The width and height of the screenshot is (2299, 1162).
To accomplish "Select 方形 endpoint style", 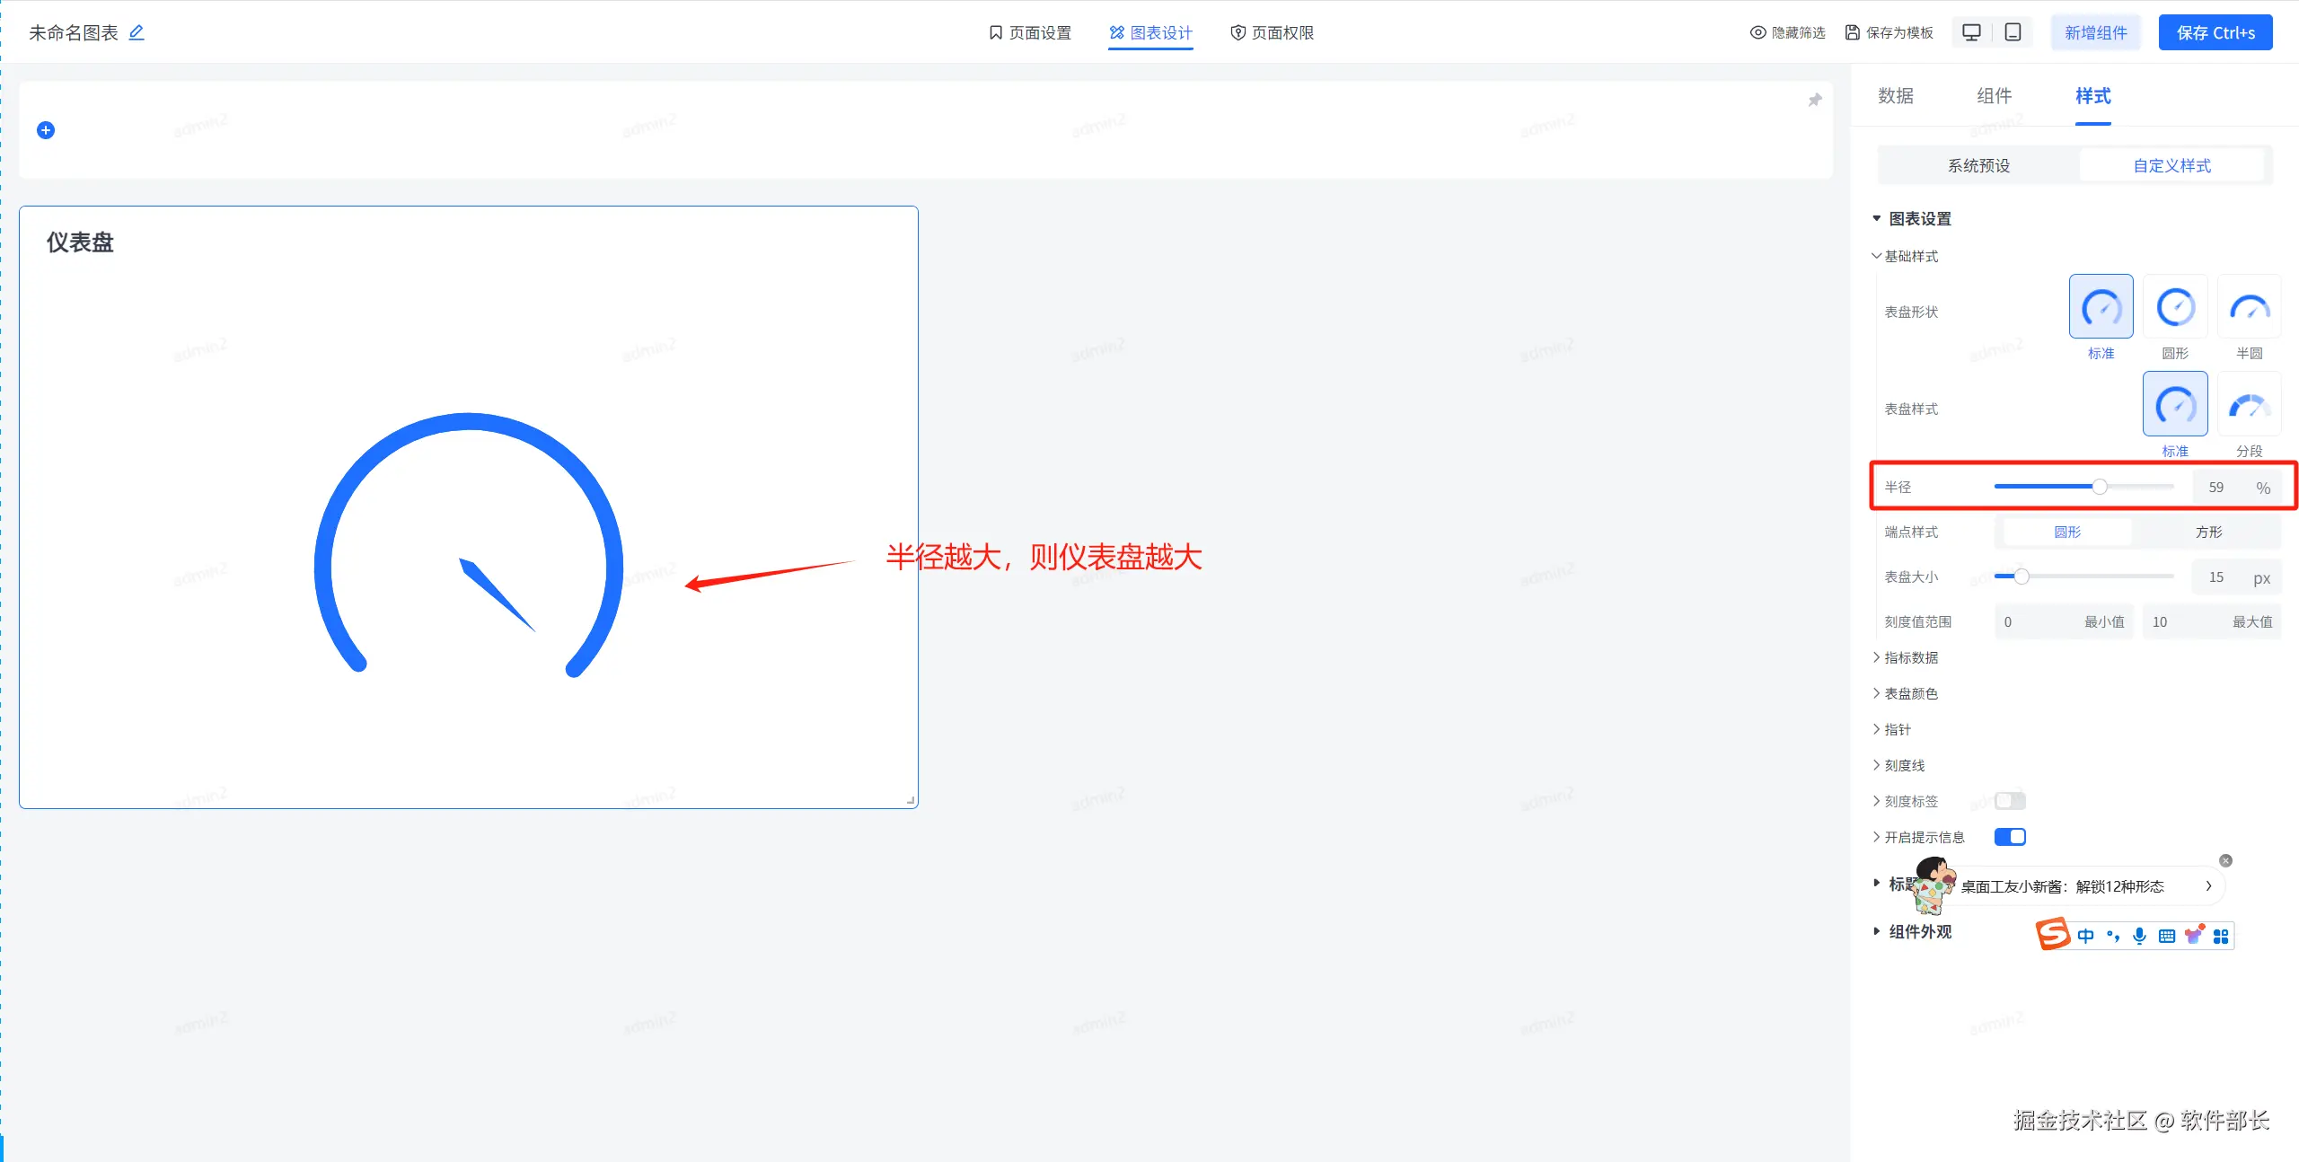I will click(2208, 532).
